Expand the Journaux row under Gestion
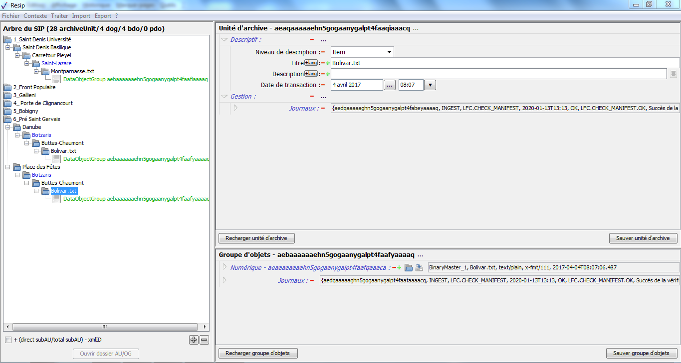 click(235, 108)
